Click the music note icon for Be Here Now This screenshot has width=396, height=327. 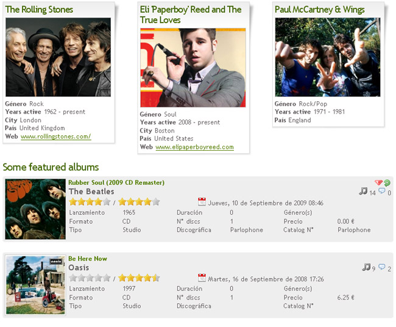click(366, 267)
